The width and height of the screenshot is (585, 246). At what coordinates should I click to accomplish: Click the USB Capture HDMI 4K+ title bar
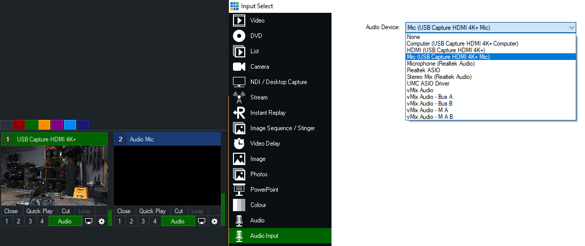pyautogui.click(x=54, y=139)
